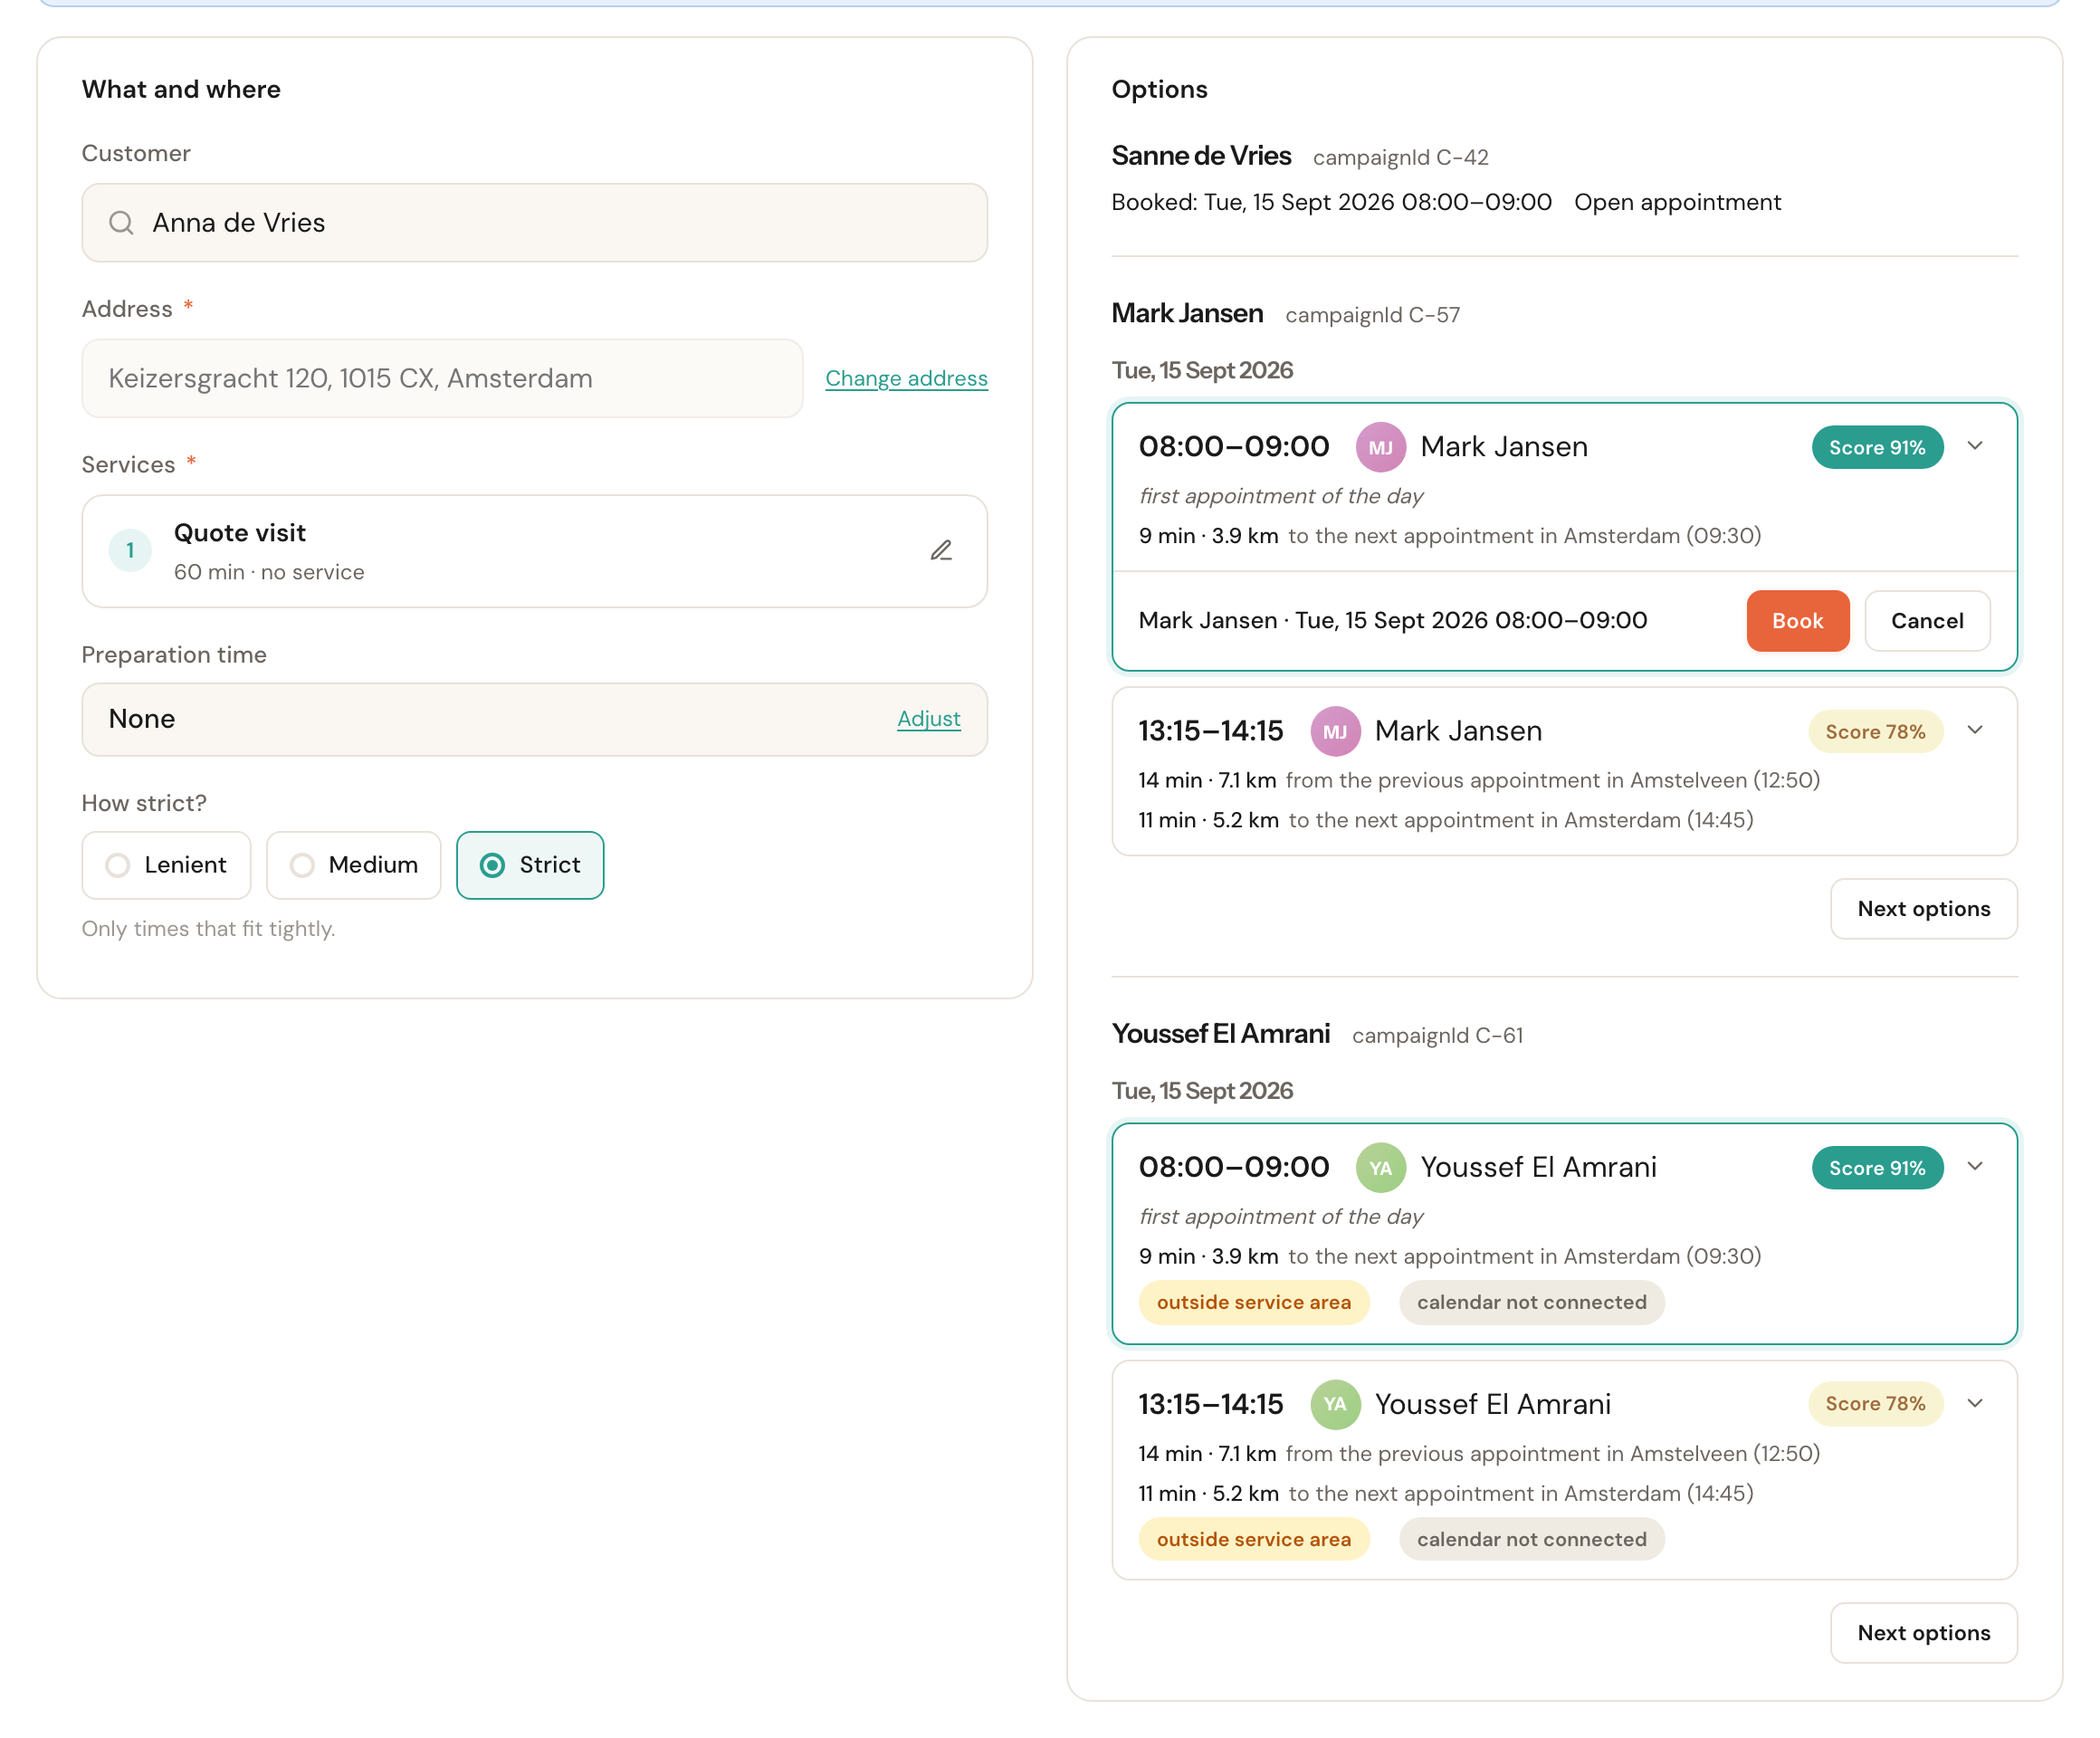This screenshot has width=2100, height=1738.
Task: Click the MJ avatar in 08:00–09:00 slot
Action: pyautogui.click(x=1380, y=447)
